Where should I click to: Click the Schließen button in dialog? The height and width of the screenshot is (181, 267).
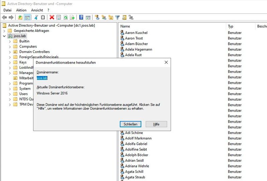130,124
